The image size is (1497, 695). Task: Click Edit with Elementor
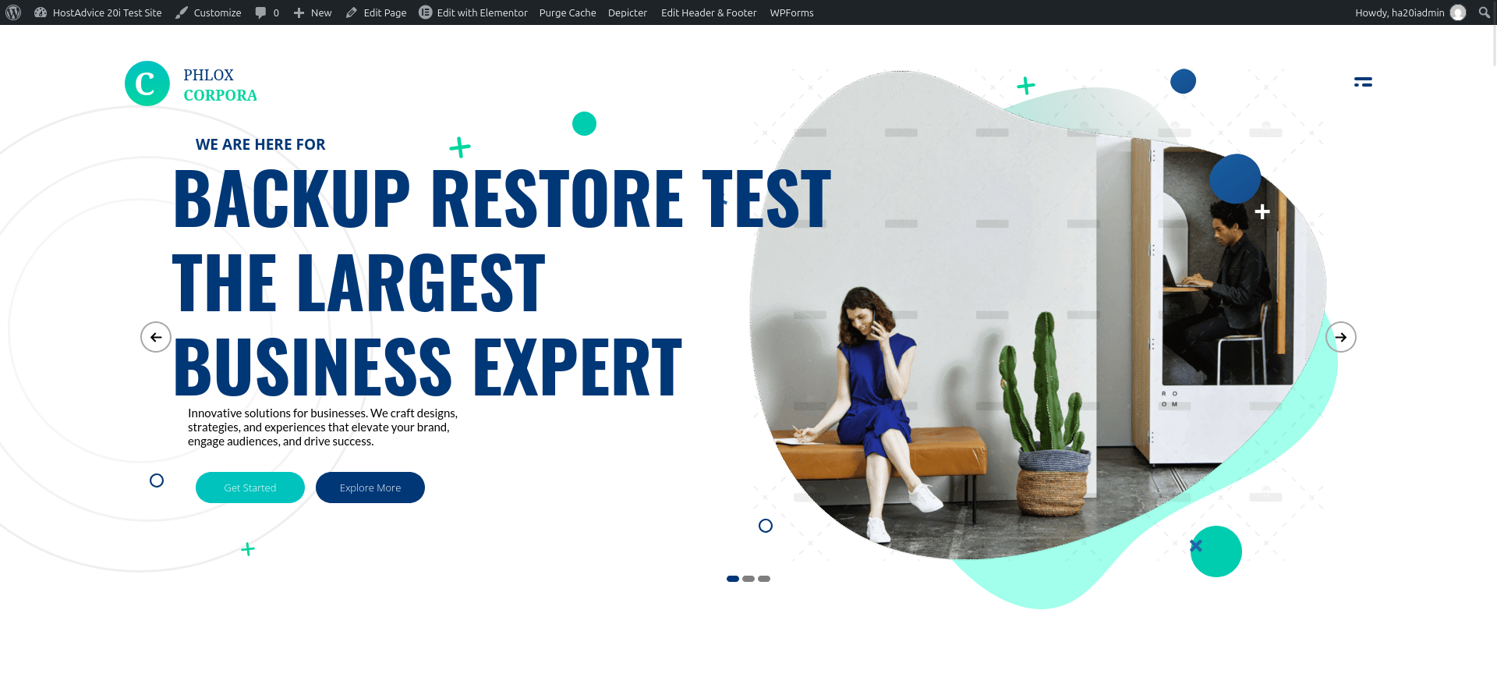473,12
